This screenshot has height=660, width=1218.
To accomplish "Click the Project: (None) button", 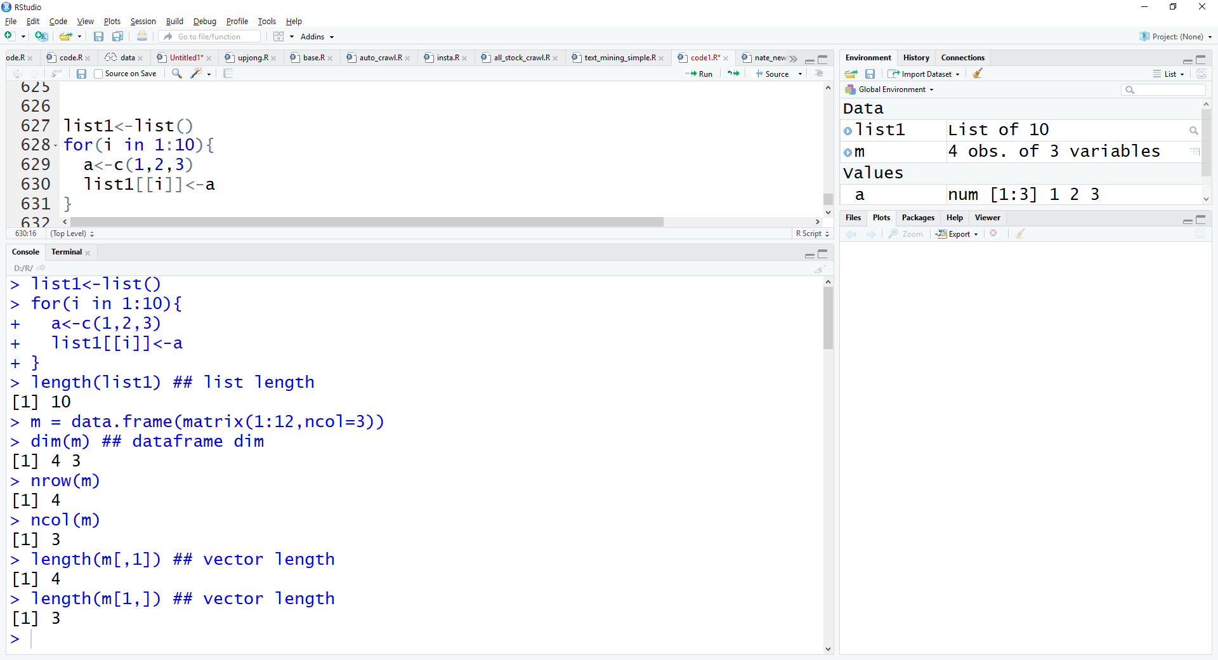I will tap(1175, 37).
